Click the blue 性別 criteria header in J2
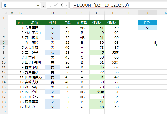Viewport: 167px width, 114px height. pyautogui.click(x=147, y=23)
